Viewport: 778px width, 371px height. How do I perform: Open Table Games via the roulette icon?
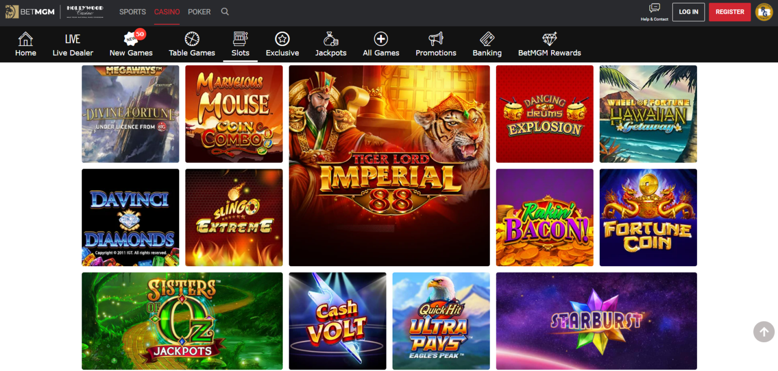tap(192, 39)
